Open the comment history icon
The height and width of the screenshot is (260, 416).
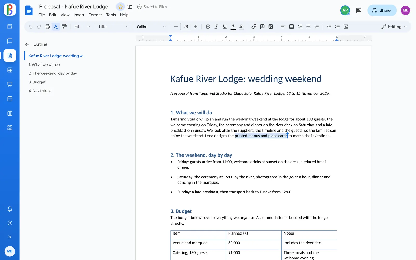[359, 10]
